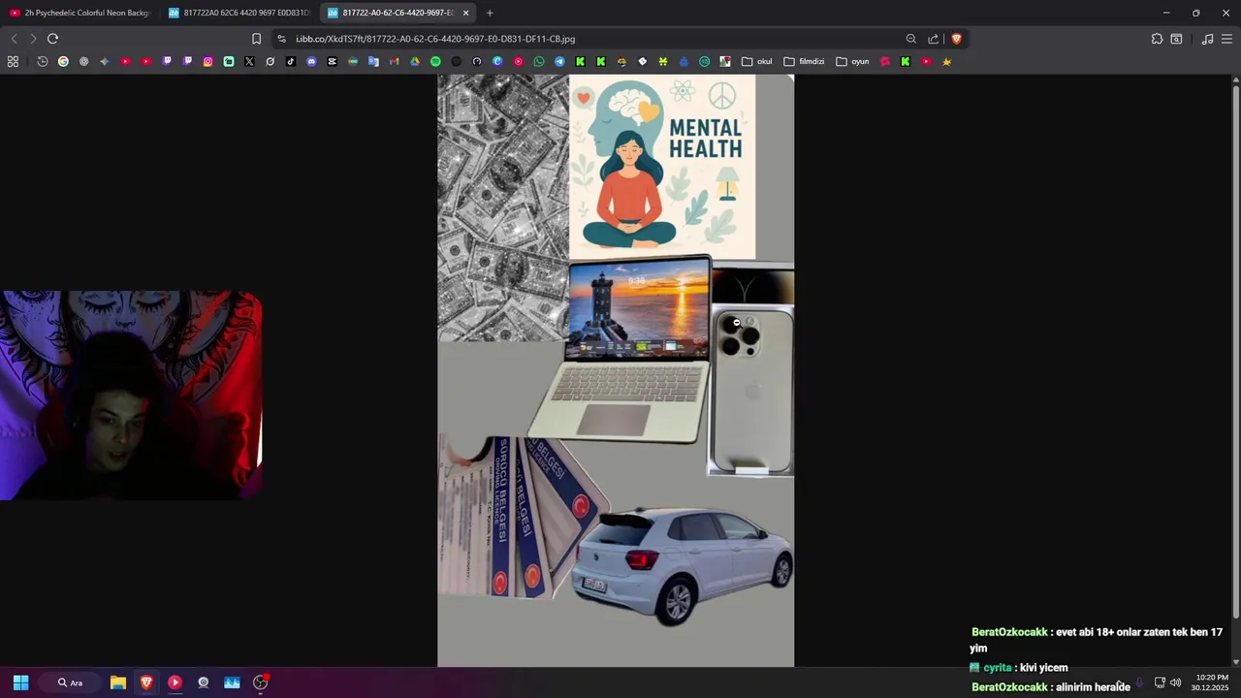Close the active 817722-A0-62-C6 tab
1241x698 pixels.
pos(466,13)
